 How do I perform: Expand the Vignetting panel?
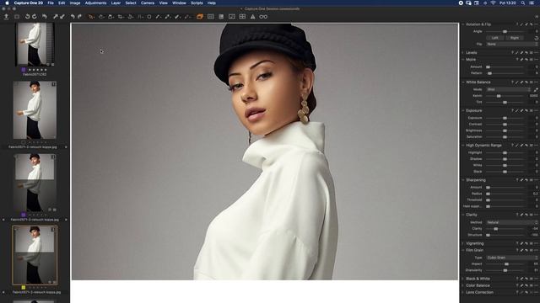(463, 243)
